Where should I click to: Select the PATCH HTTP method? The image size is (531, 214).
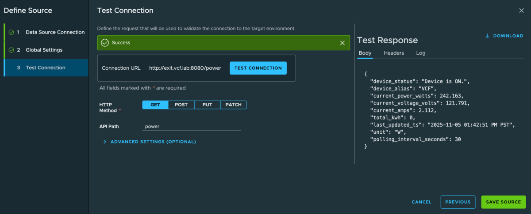(233, 105)
